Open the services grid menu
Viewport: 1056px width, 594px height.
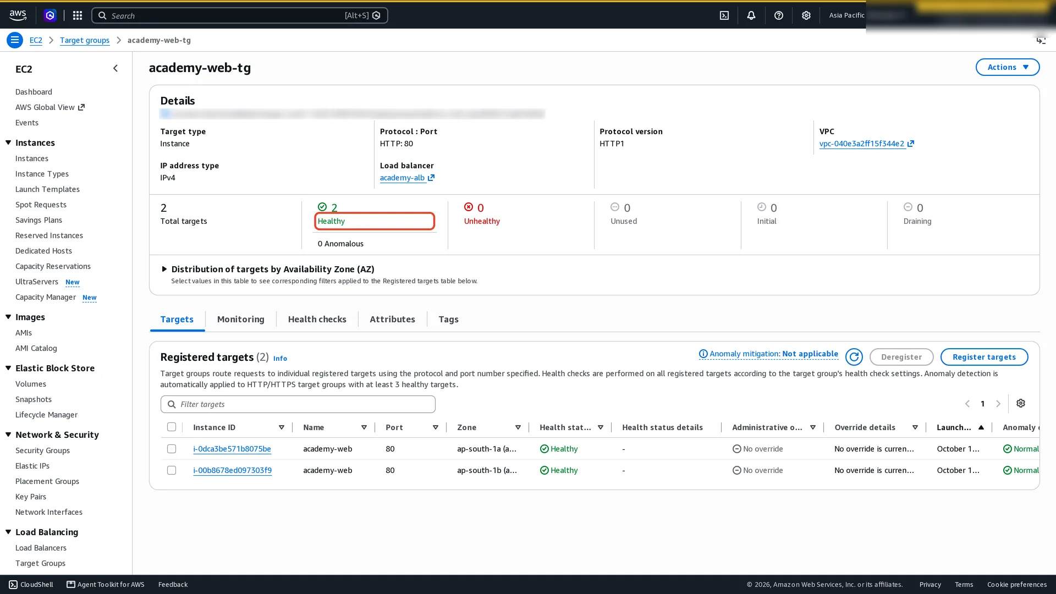(78, 15)
